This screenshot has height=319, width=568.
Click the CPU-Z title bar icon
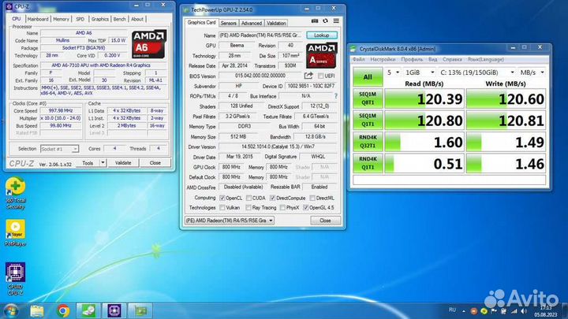pos(9,6)
